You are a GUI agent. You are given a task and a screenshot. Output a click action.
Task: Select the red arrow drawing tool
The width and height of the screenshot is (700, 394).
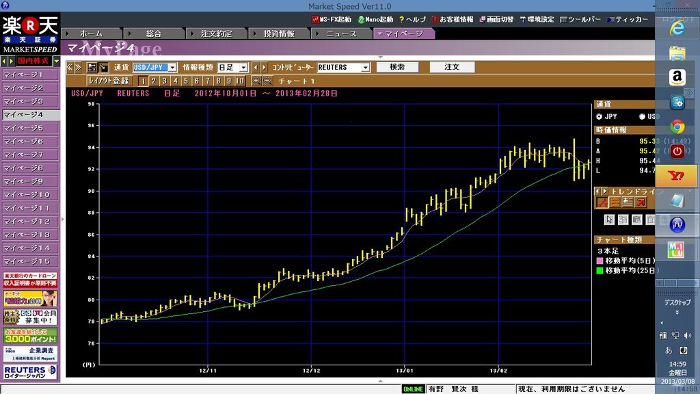pos(641,202)
